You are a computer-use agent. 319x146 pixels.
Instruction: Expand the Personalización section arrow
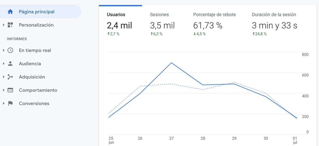point(4,25)
